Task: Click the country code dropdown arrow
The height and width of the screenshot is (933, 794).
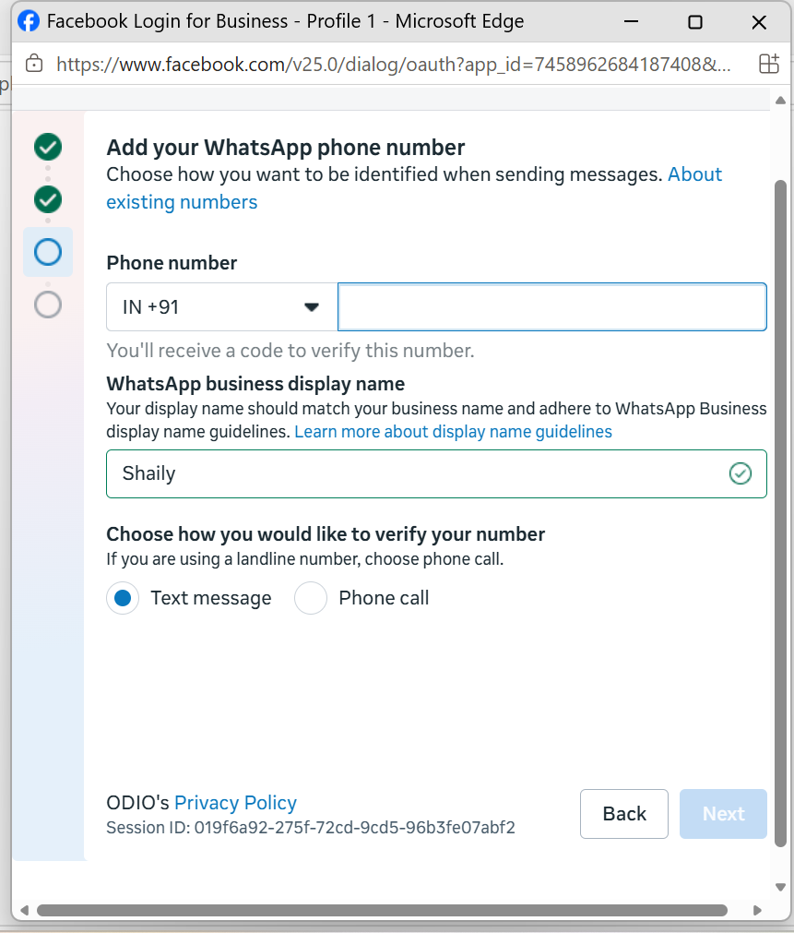Action: (x=311, y=307)
